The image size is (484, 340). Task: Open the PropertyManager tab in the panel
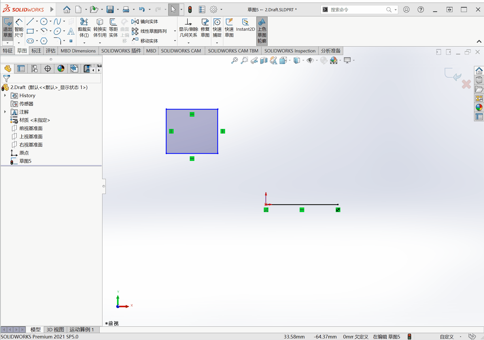(21, 69)
